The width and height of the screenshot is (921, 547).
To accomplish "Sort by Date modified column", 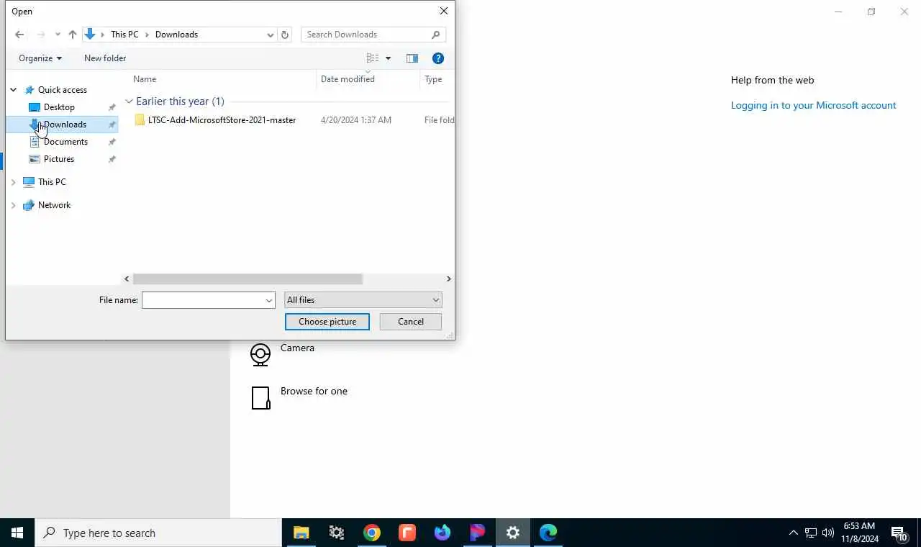I will [348, 79].
